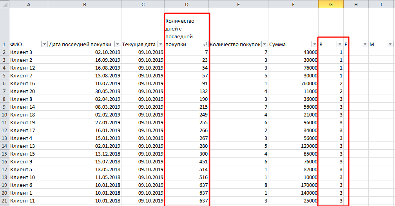Select the cell containing Клиент 11
The image size is (395, 206).
pyautogui.click(x=28, y=201)
